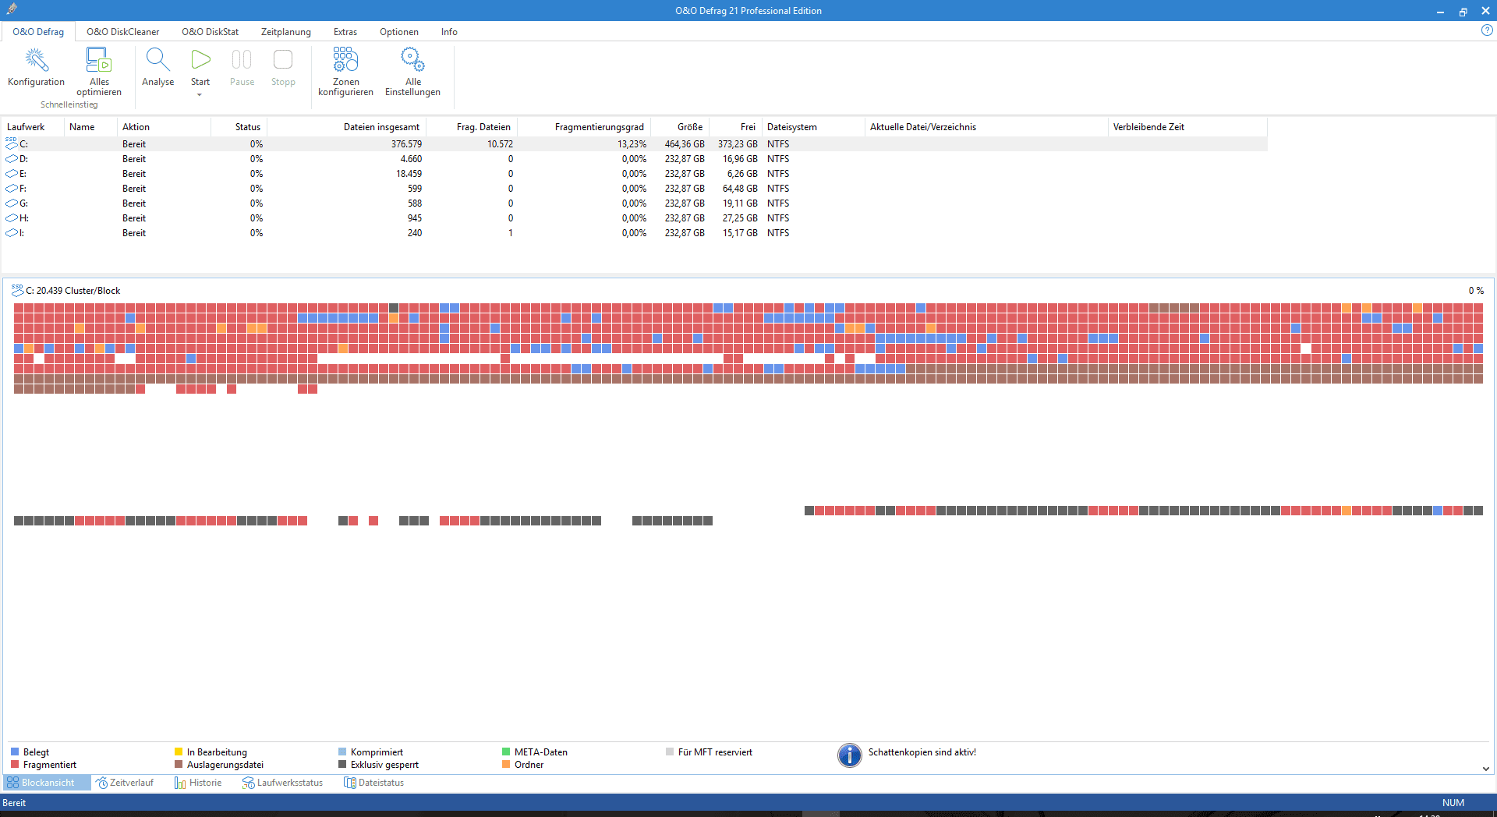Sort by the Frei column header
The width and height of the screenshot is (1497, 817).
pos(735,127)
